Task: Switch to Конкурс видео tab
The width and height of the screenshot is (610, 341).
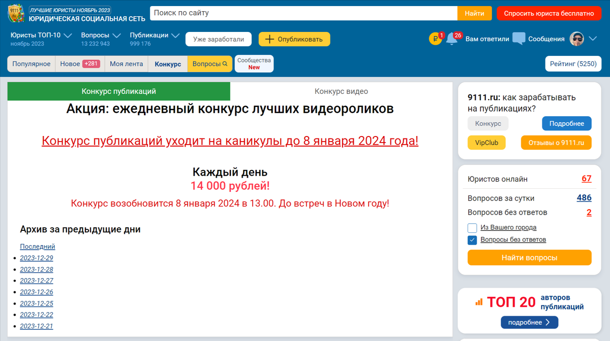Action: [x=341, y=91]
